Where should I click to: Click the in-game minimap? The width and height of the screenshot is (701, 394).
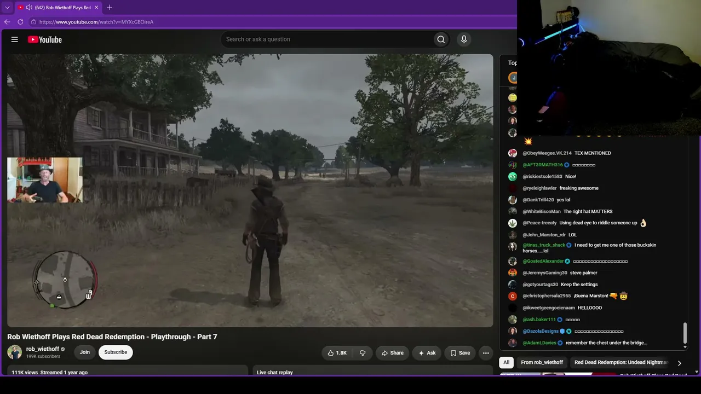point(65,280)
